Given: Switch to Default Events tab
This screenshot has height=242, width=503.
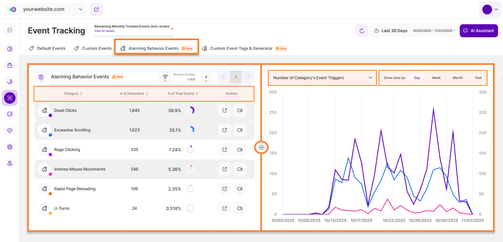Looking at the screenshot, I should point(47,48).
